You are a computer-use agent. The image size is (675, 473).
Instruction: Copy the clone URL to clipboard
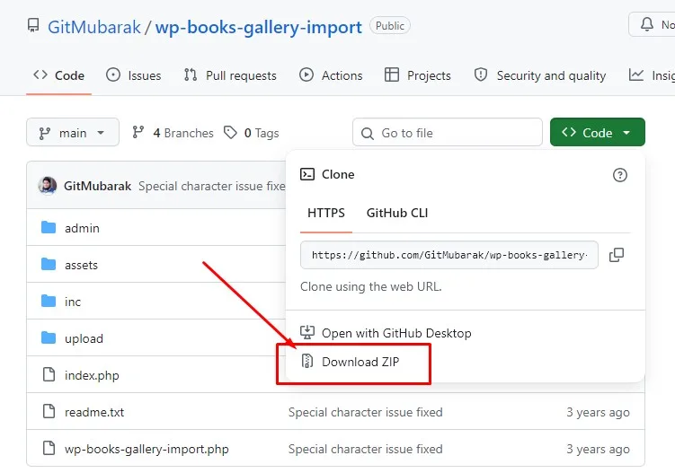617,255
